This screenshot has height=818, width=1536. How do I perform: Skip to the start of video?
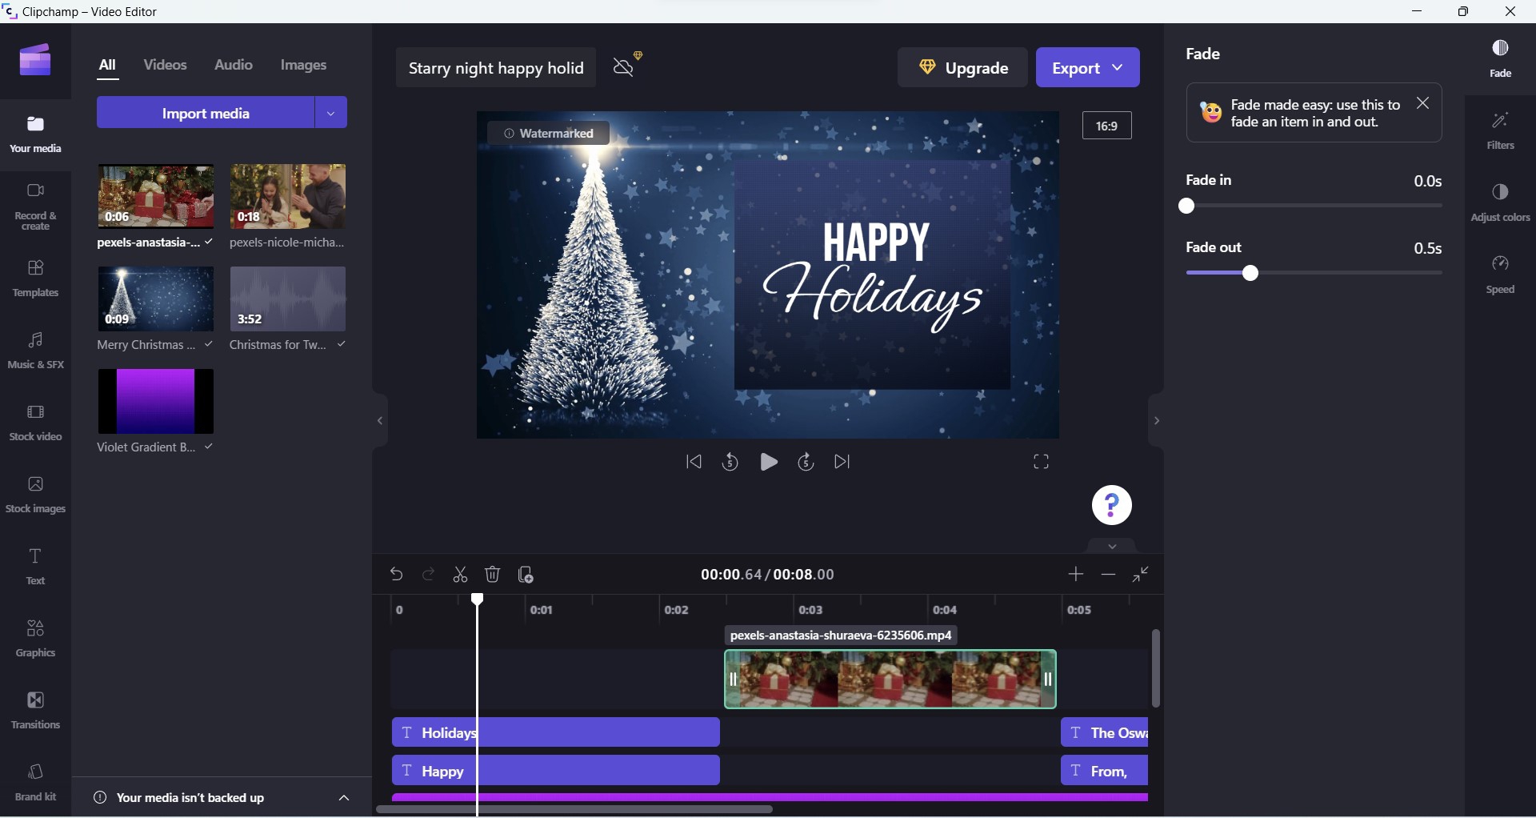(694, 462)
